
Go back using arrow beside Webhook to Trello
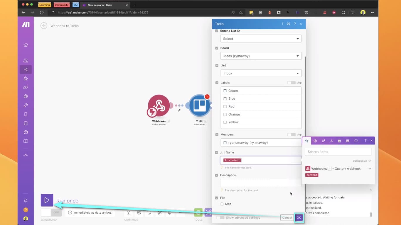[44, 26]
